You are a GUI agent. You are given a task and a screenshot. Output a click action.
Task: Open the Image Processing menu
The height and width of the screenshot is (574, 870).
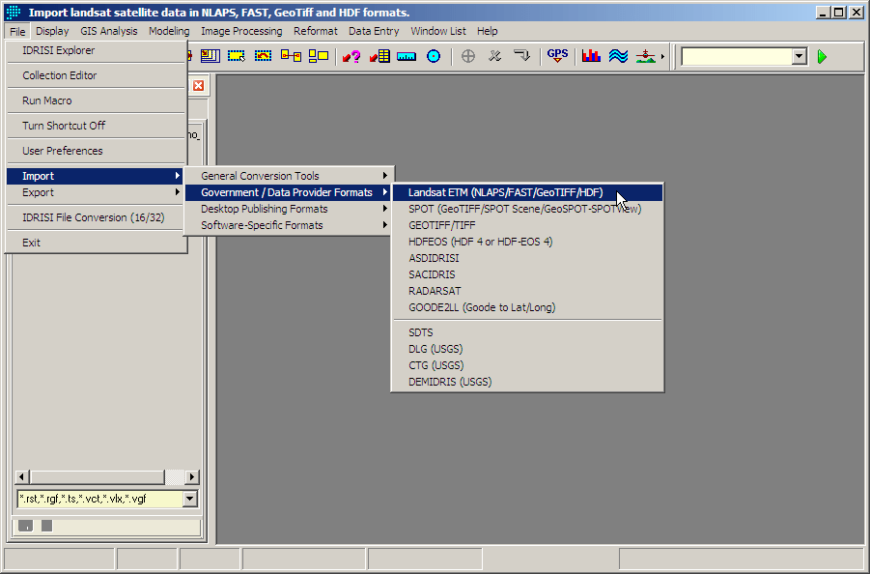point(241,31)
